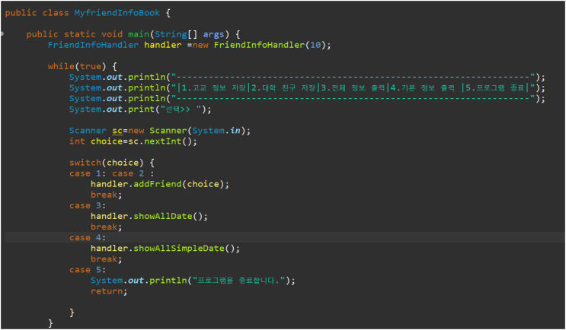Click the static keyword in main signature
The width and height of the screenshot is (566, 330).
(x=80, y=34)
